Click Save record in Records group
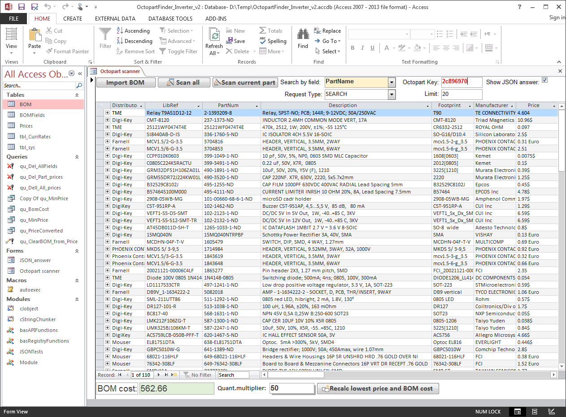Screen dimensions: 566x417 [x=235, y=41]
